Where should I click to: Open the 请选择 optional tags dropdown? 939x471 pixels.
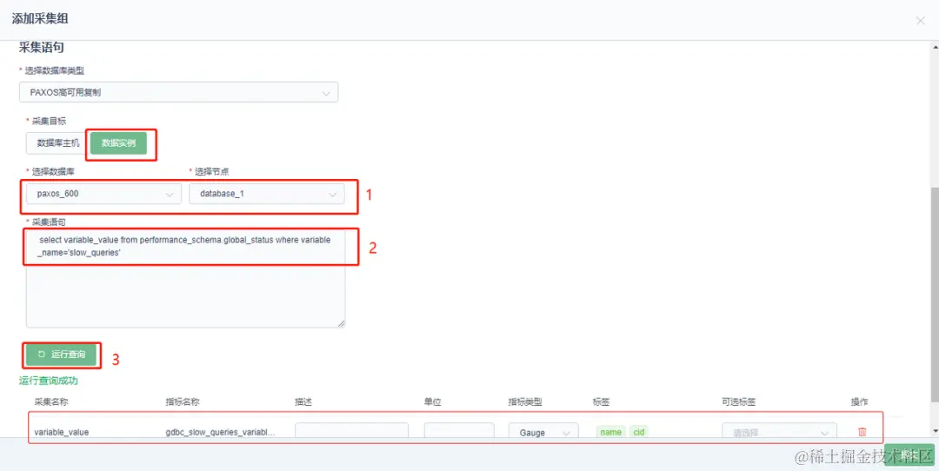click(779, 432)
